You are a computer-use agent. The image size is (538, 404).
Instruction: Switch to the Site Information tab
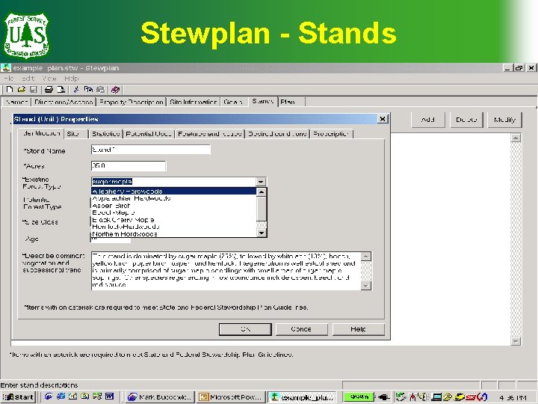(x=194, y=102)
